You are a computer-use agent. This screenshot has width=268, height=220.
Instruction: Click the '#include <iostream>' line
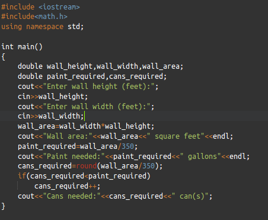pos(40,7)
